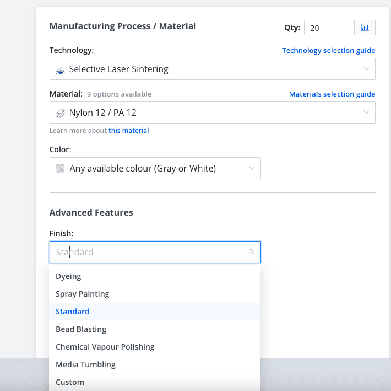Open the Color dropdown chevron
391x391 pixels.
252,168
